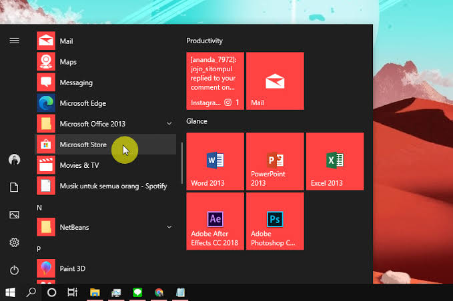Screen dimensions: 453x301
Task: Launch Adobe After Effects CC 2018 tile
Action: pos(215,221)
